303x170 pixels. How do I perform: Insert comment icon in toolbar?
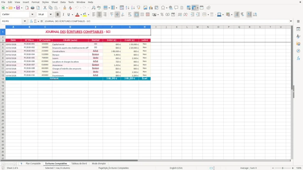point(176,8)
